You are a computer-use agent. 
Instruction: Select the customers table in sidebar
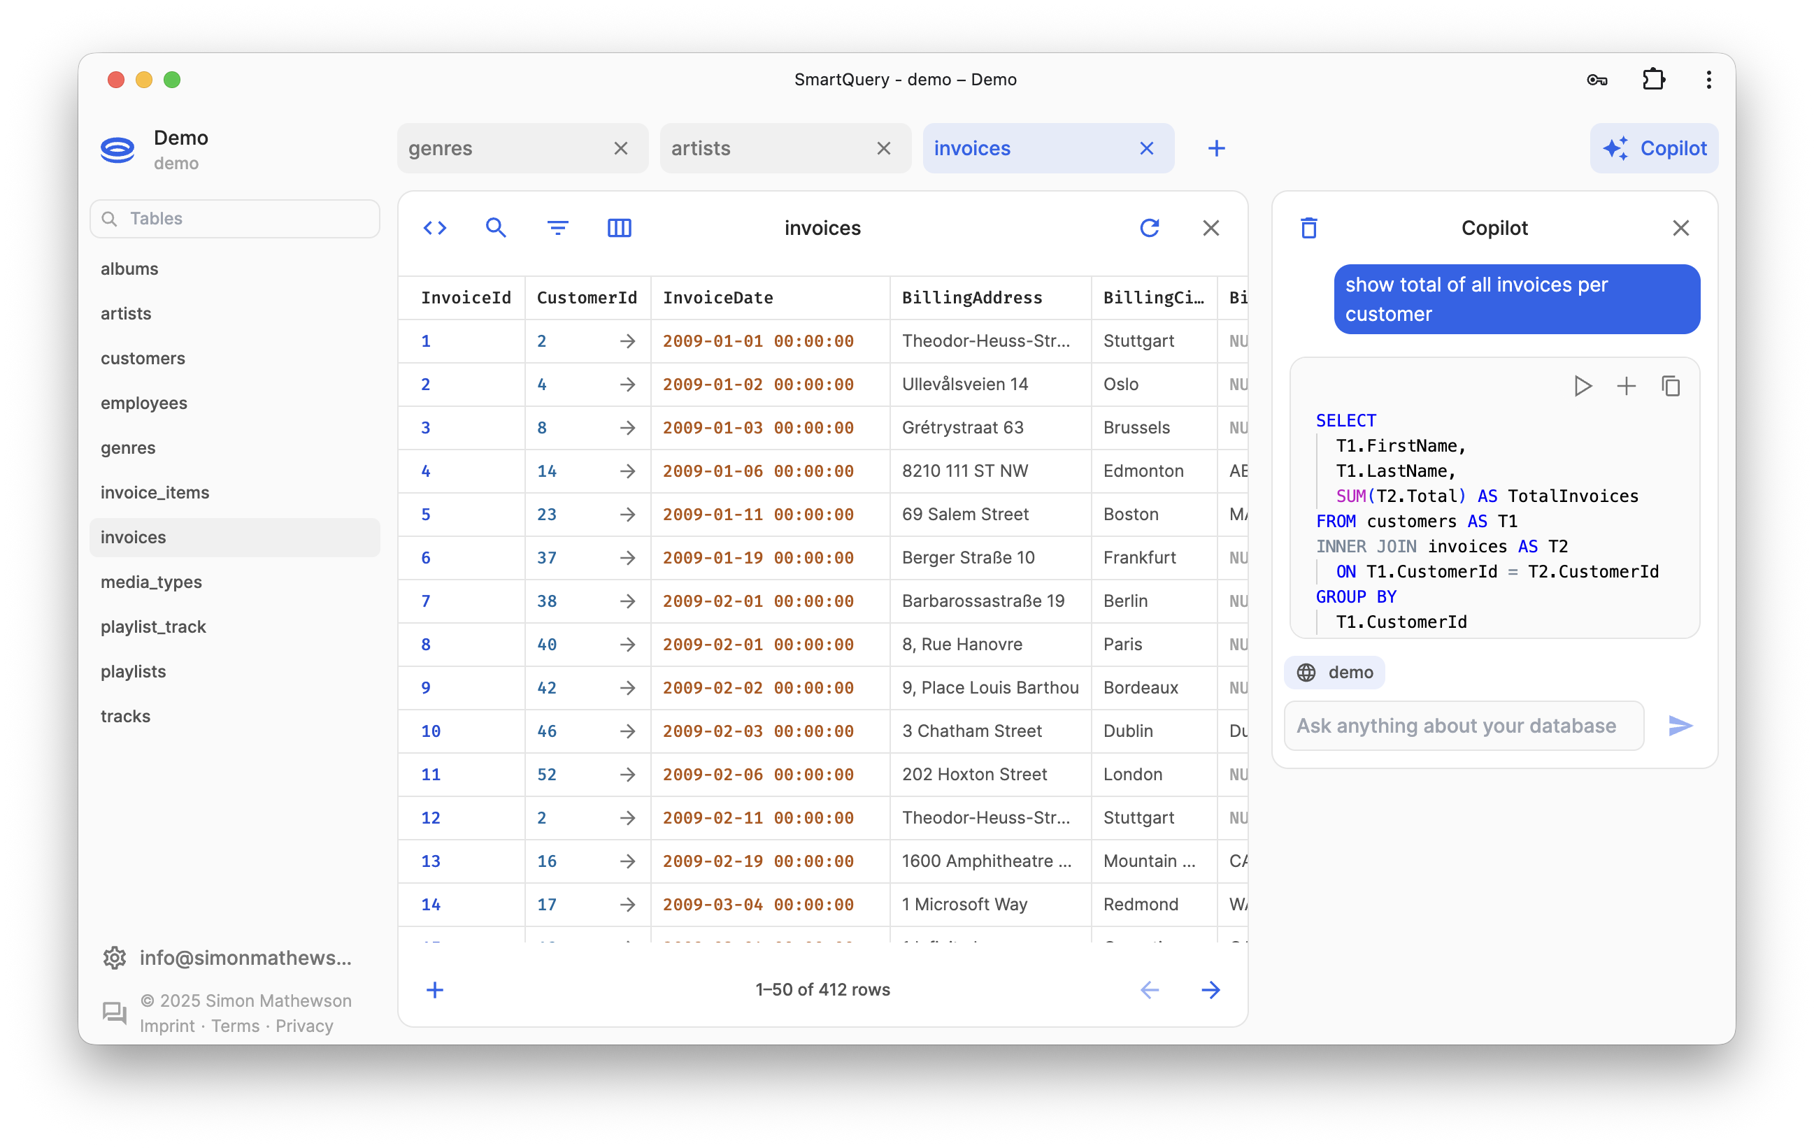[143, 358]
